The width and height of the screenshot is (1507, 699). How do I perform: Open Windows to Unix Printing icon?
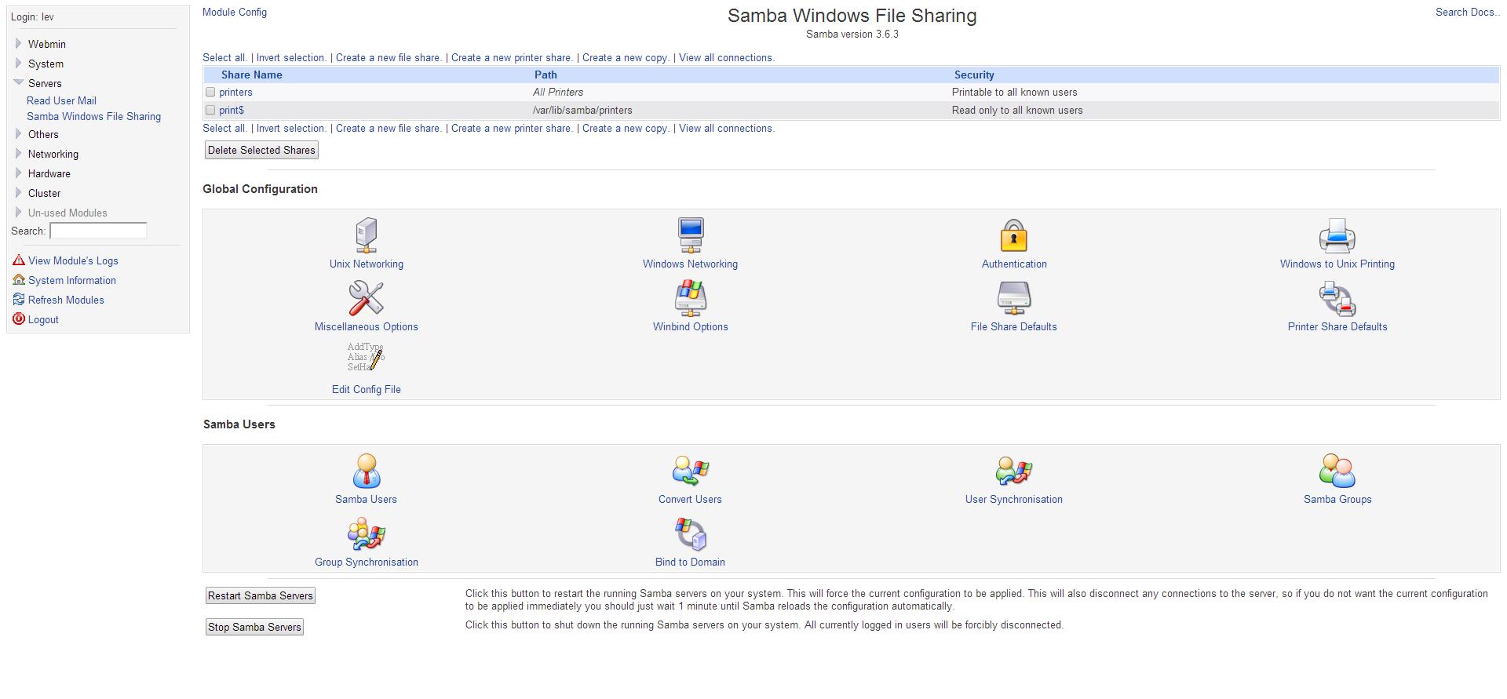pos(1337,235)
